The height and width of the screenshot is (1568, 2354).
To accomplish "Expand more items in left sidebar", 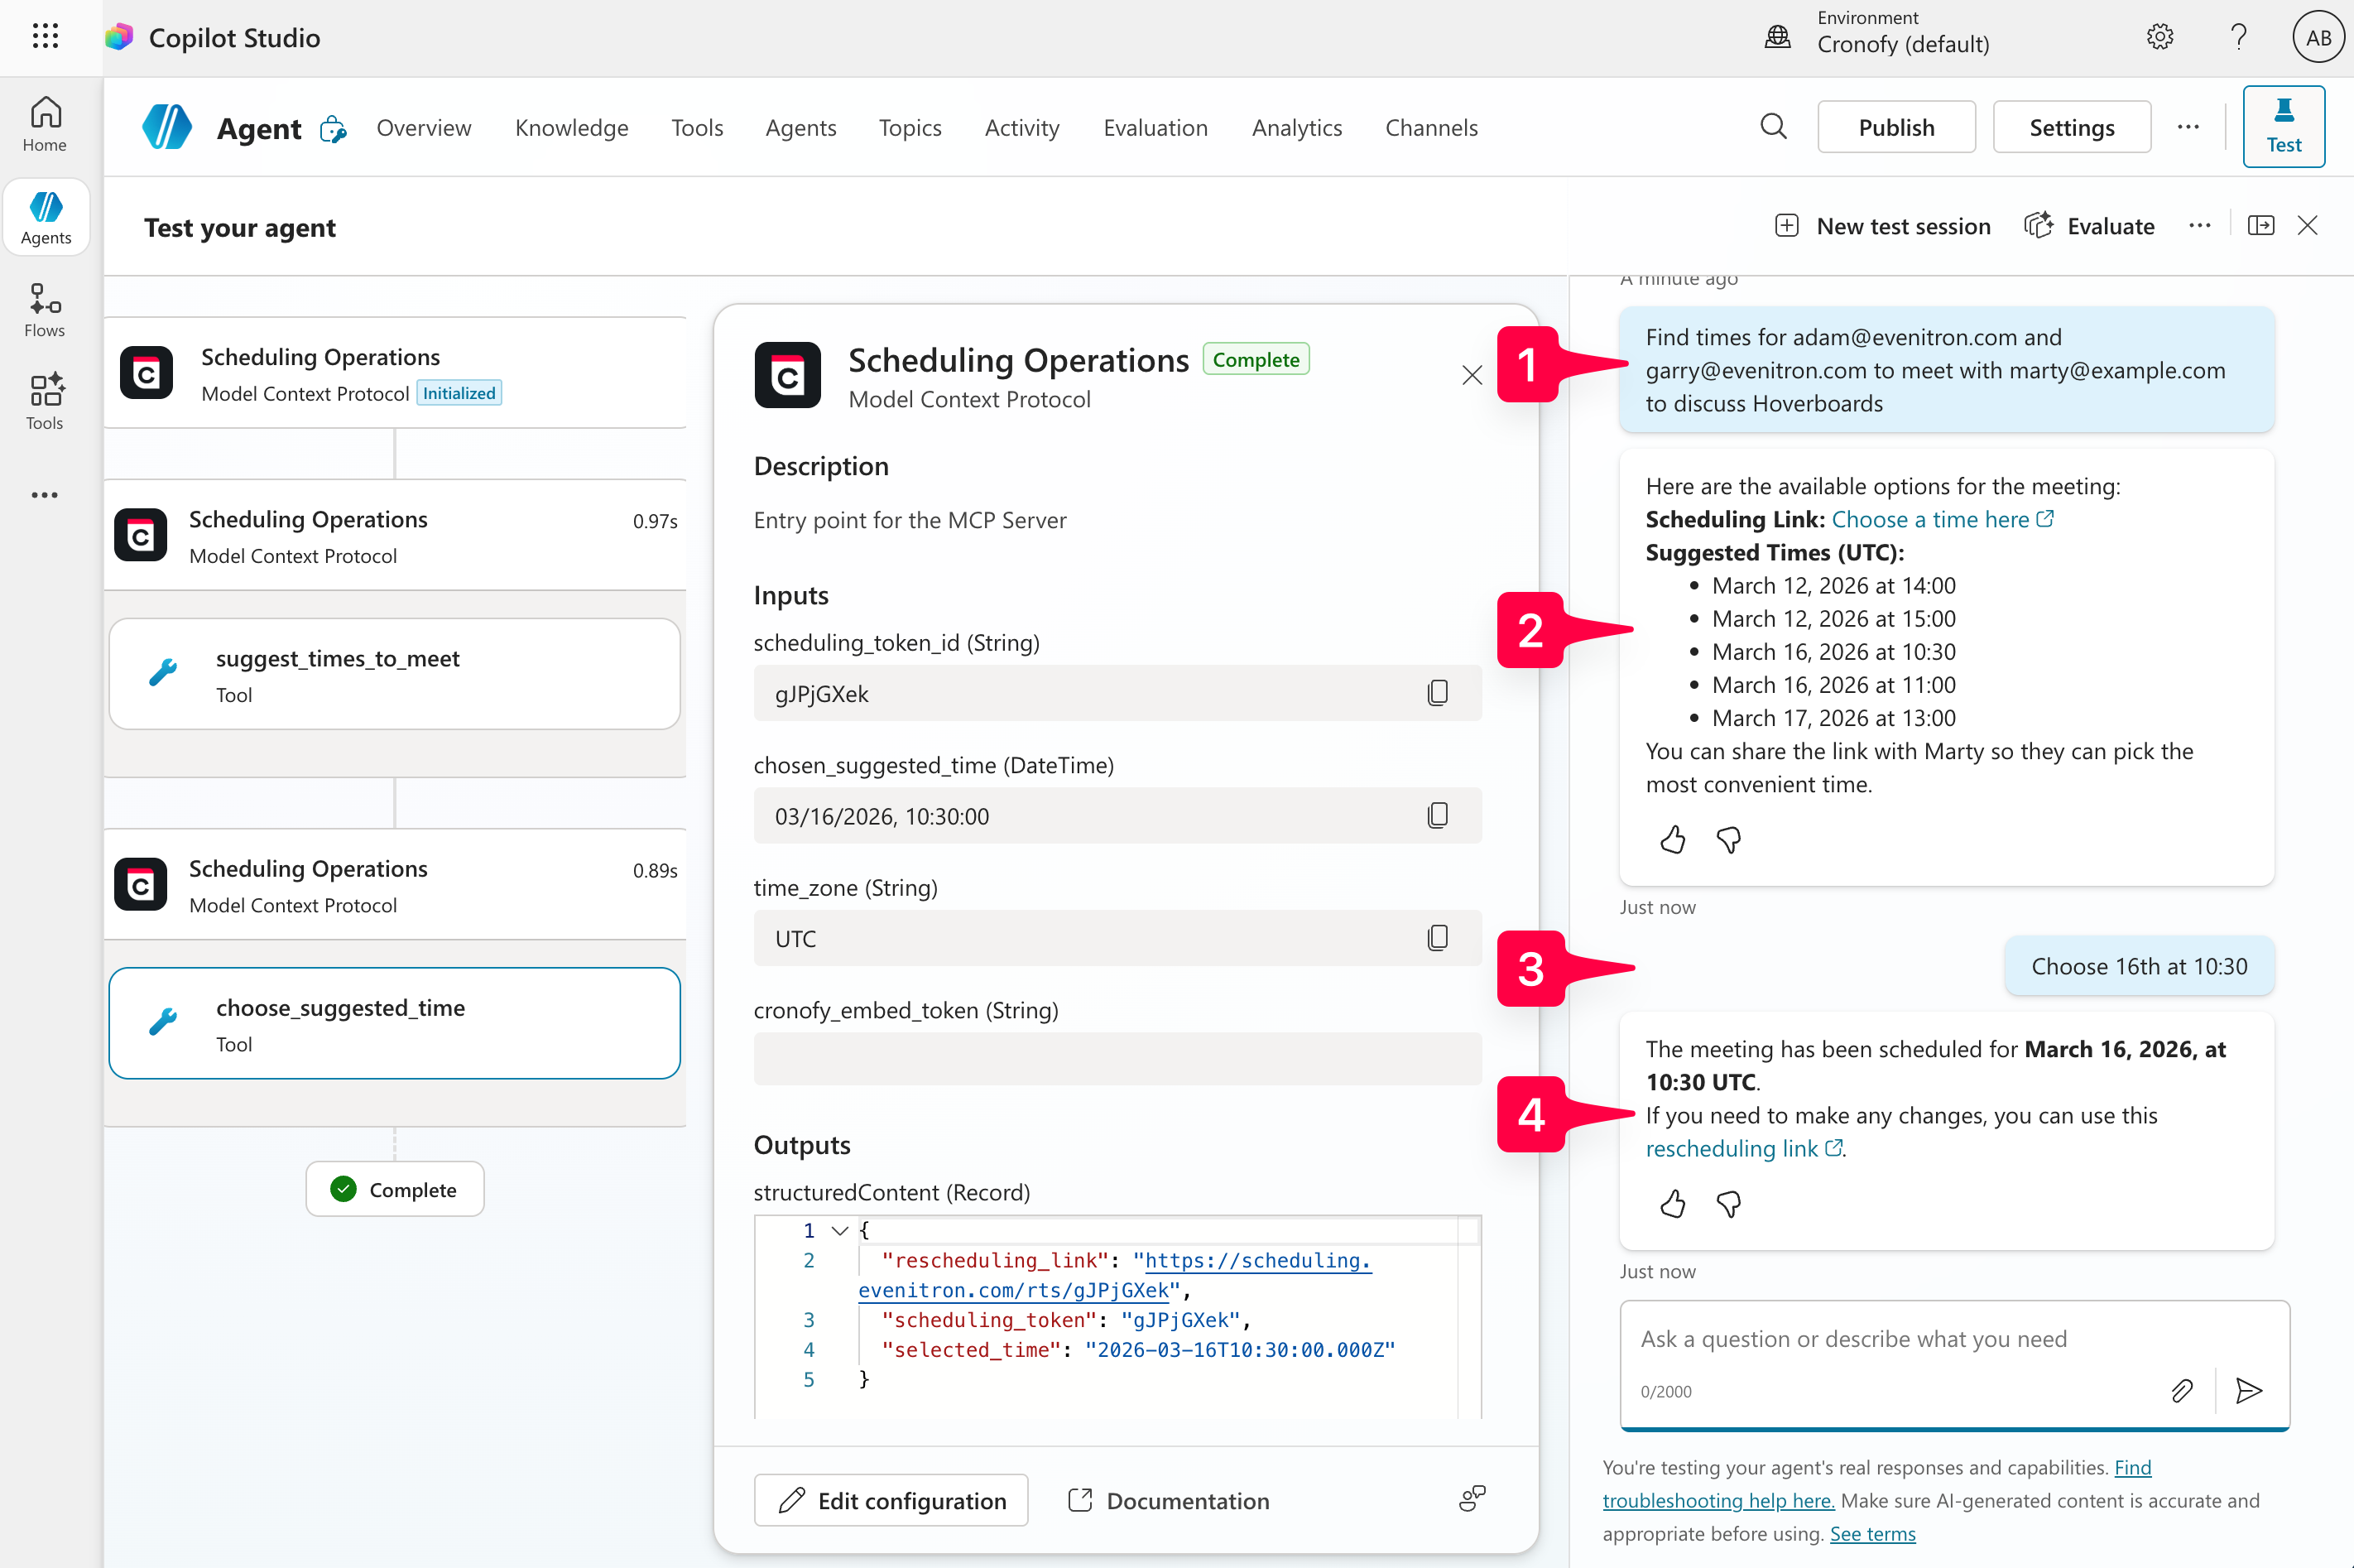I will pyautogui.click(x=45, y=495).
